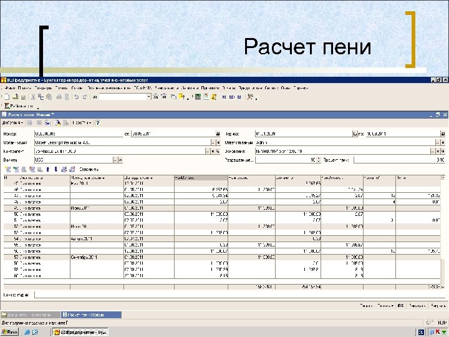Open the Ответственный selection ellipsis button

tap(438, 142)
